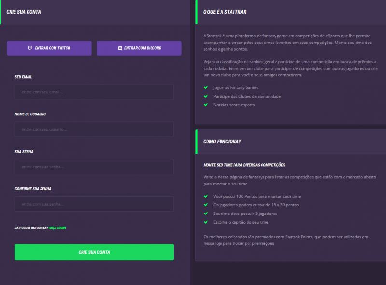The width and height of the screenshot is (386, 285).
Task: Focus the Seu Email input field
Action: coord(94,92)
